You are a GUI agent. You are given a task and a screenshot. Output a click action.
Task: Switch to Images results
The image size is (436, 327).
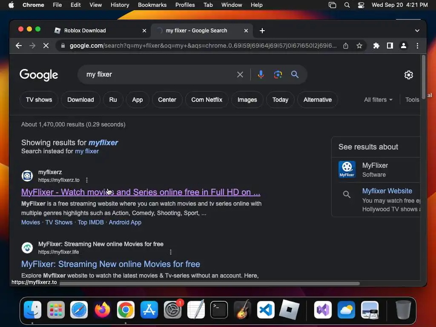[x=247, y=100]
